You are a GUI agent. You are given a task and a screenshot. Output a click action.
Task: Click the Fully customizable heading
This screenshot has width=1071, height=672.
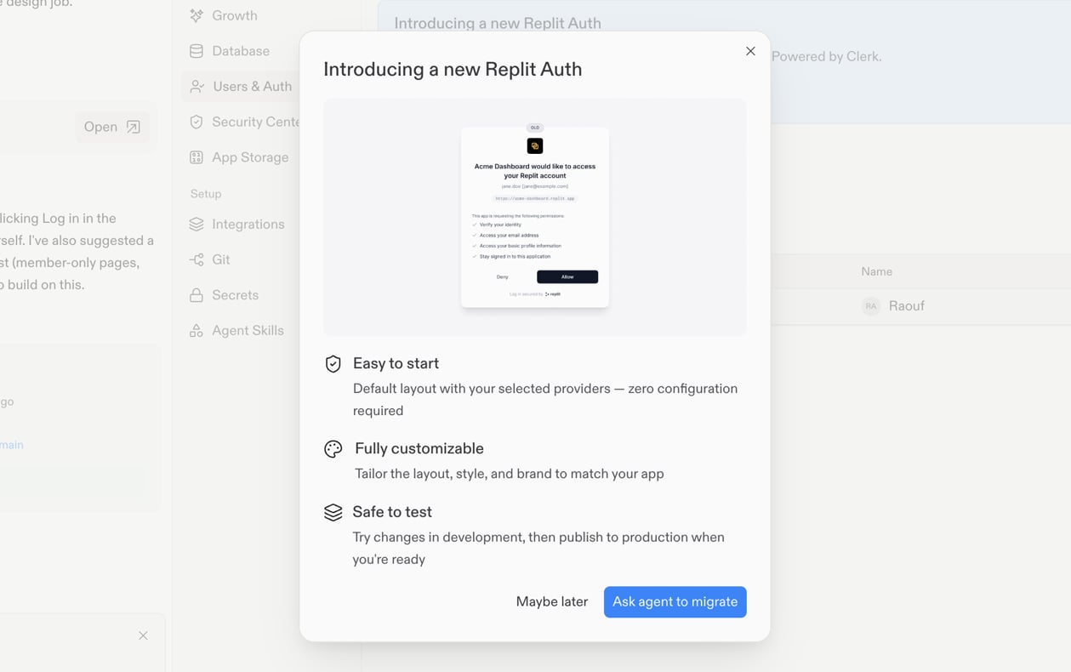pyautogui.click(x=419, y=448)
